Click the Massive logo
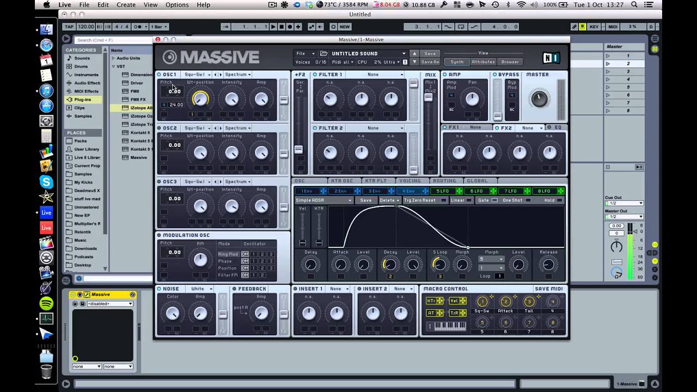 point(211,57)
